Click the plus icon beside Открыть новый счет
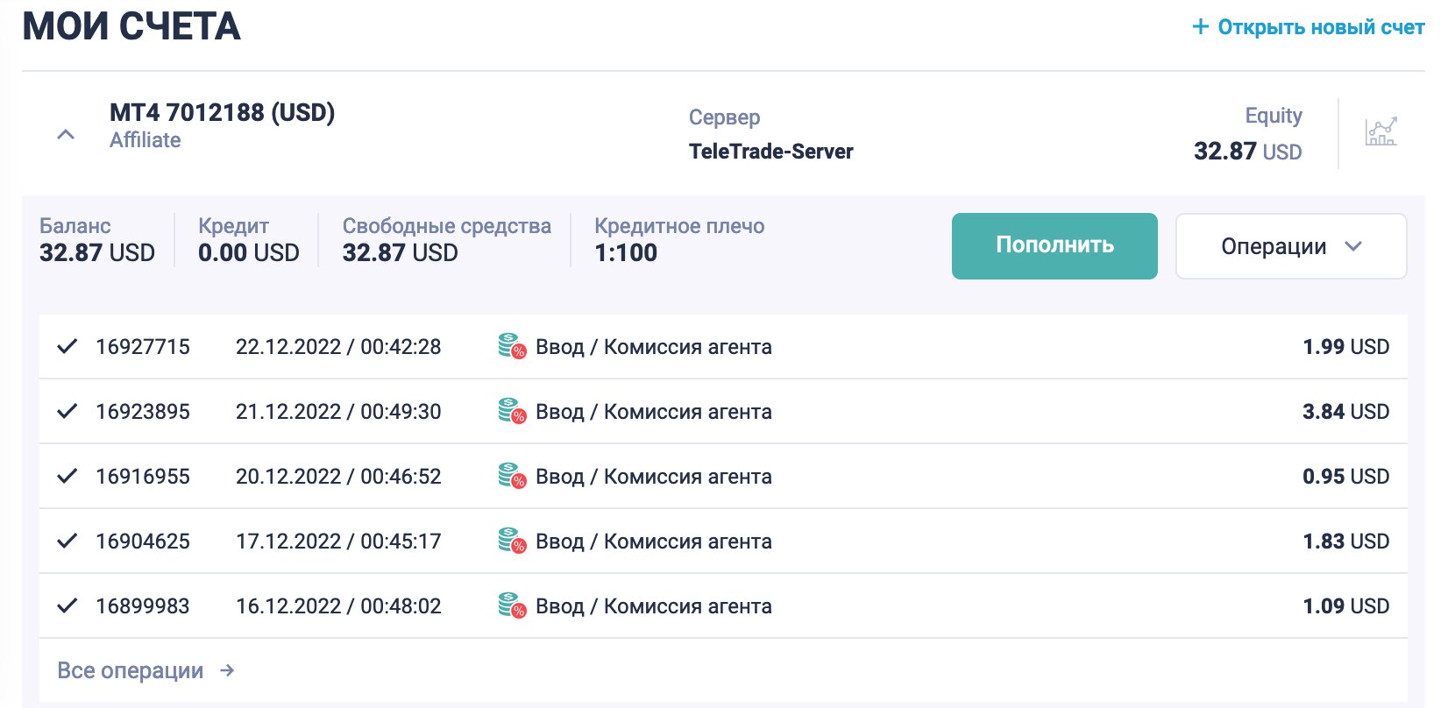Screen dimensions: 1455x708 [x=1201, y=27]
